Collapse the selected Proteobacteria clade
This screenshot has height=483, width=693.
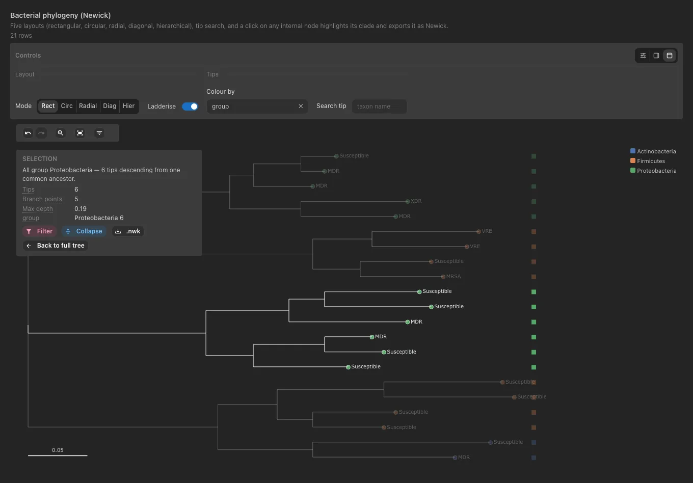point(84,231)
